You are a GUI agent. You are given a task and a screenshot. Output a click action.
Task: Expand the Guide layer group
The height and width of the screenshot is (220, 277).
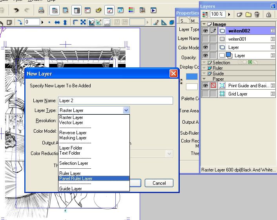[x=204, y=73]
